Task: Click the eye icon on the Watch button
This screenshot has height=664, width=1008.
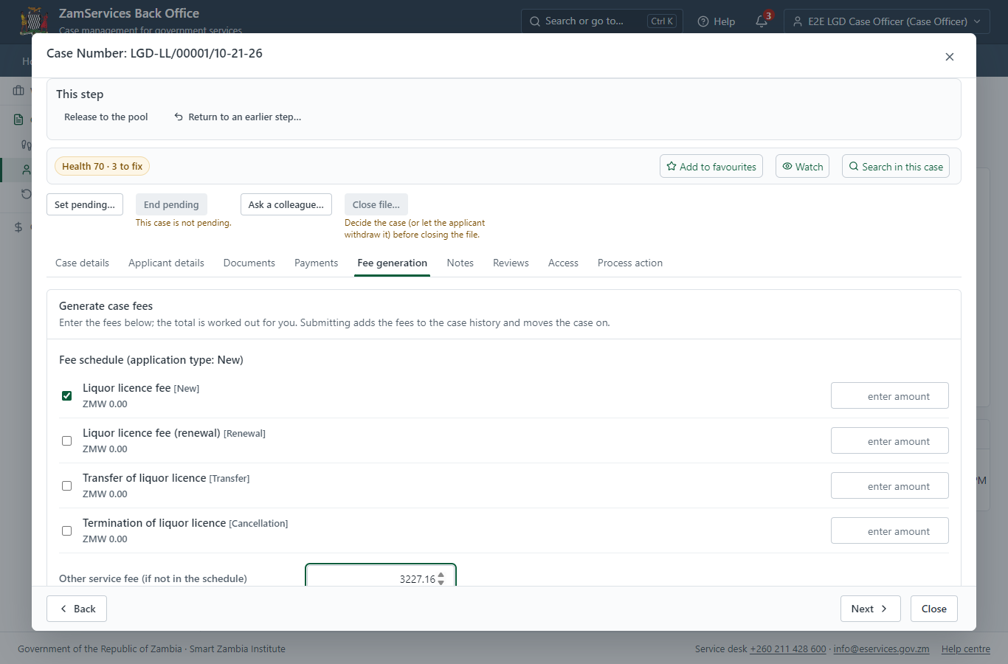Action: pyautogui.click(x=787, y=167)
